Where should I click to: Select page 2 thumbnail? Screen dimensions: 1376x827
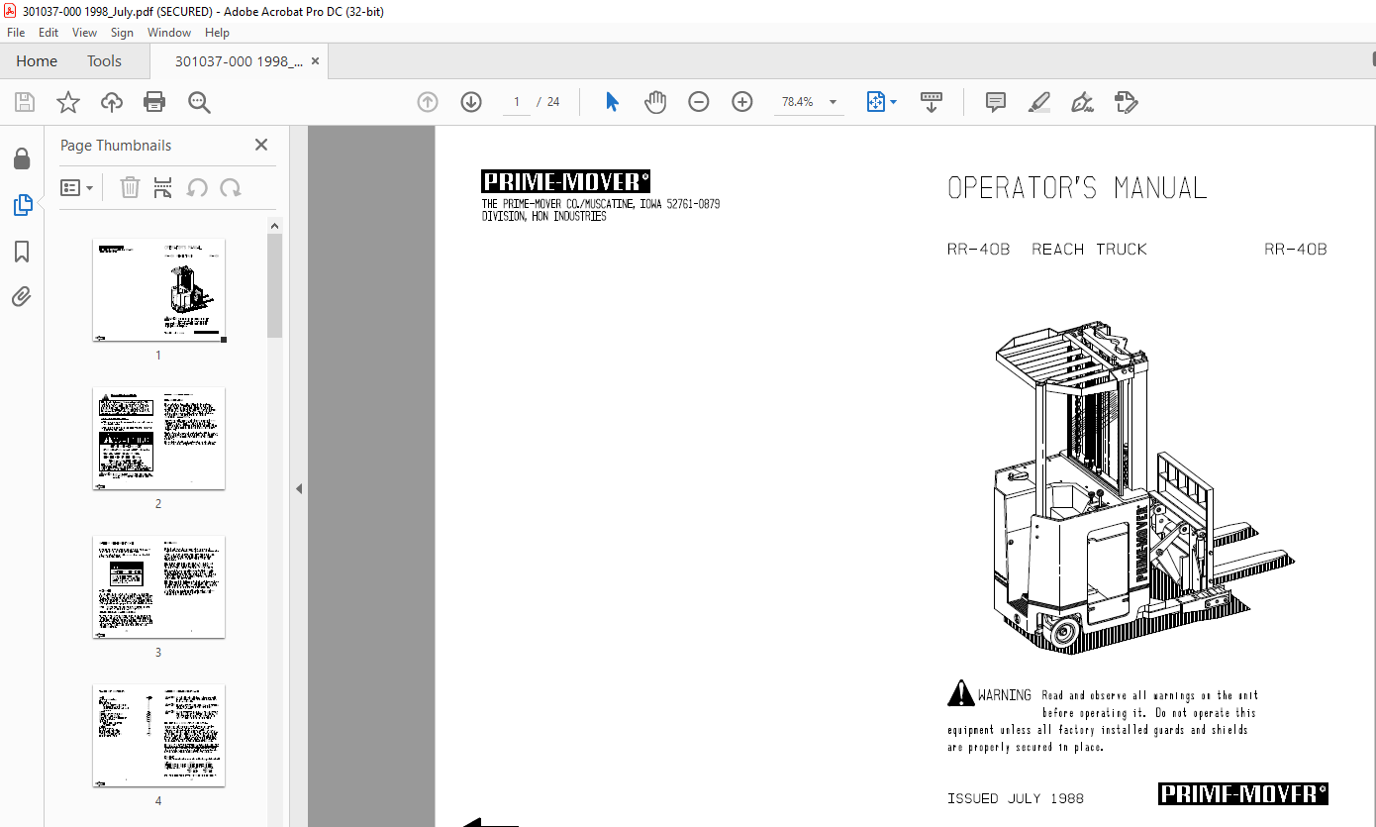point(158,438)
